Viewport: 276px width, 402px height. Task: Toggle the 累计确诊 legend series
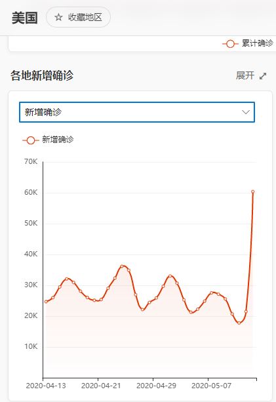click(x=248, y=43)
